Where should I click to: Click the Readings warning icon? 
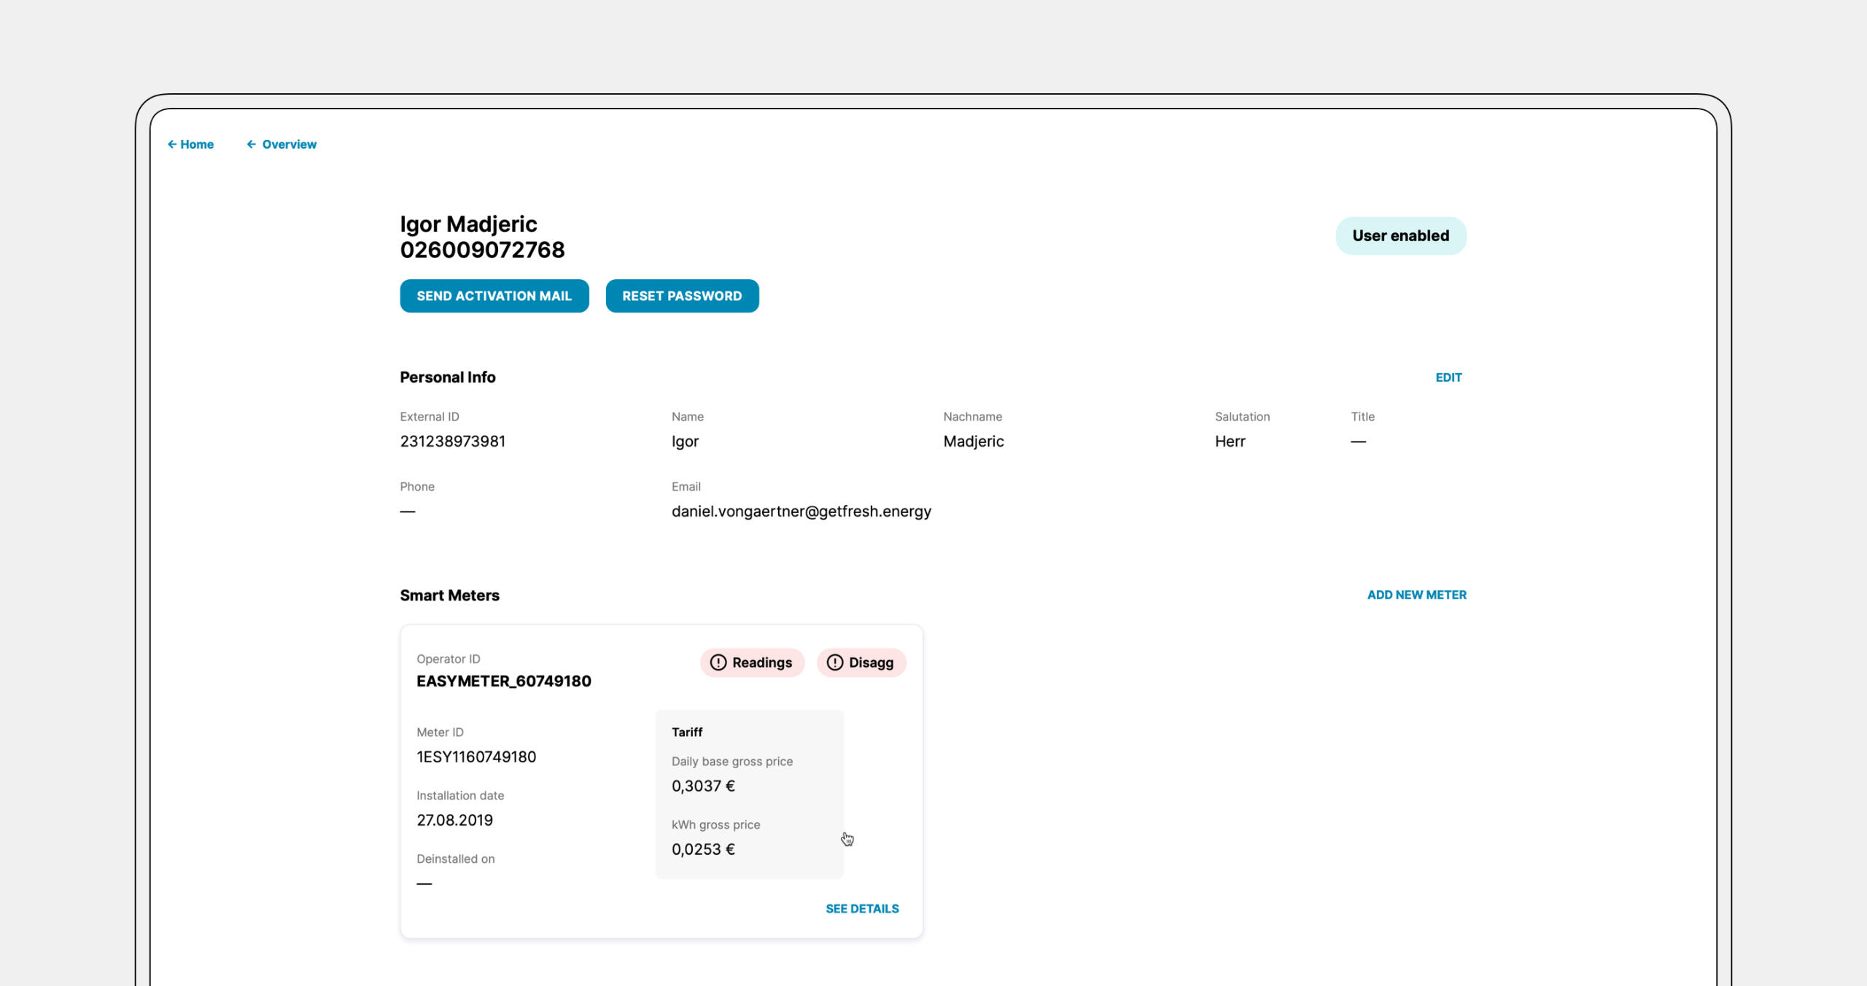[x=718, y=662]
